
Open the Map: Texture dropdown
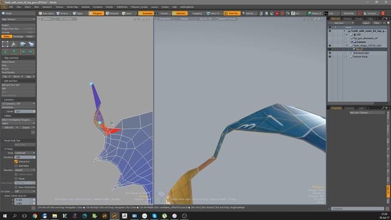[x=18, y=19]
